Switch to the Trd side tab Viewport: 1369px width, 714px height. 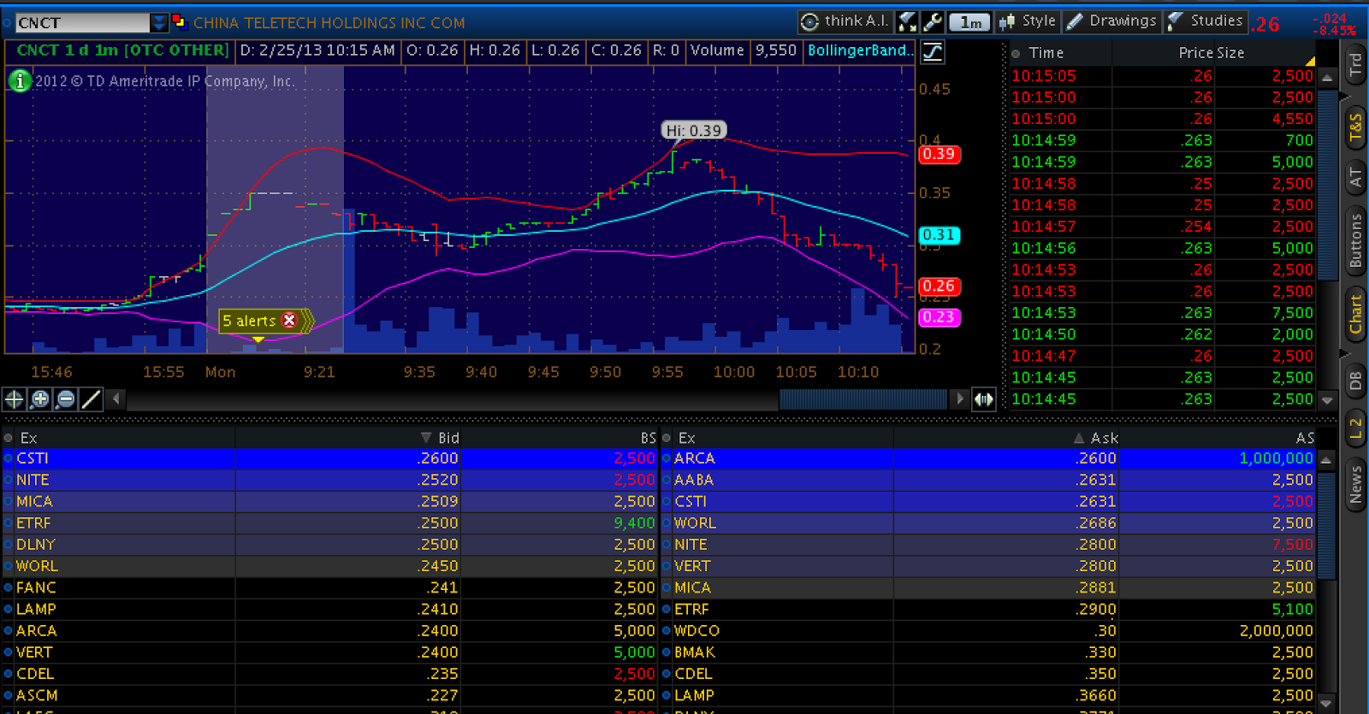[1355, 66]
